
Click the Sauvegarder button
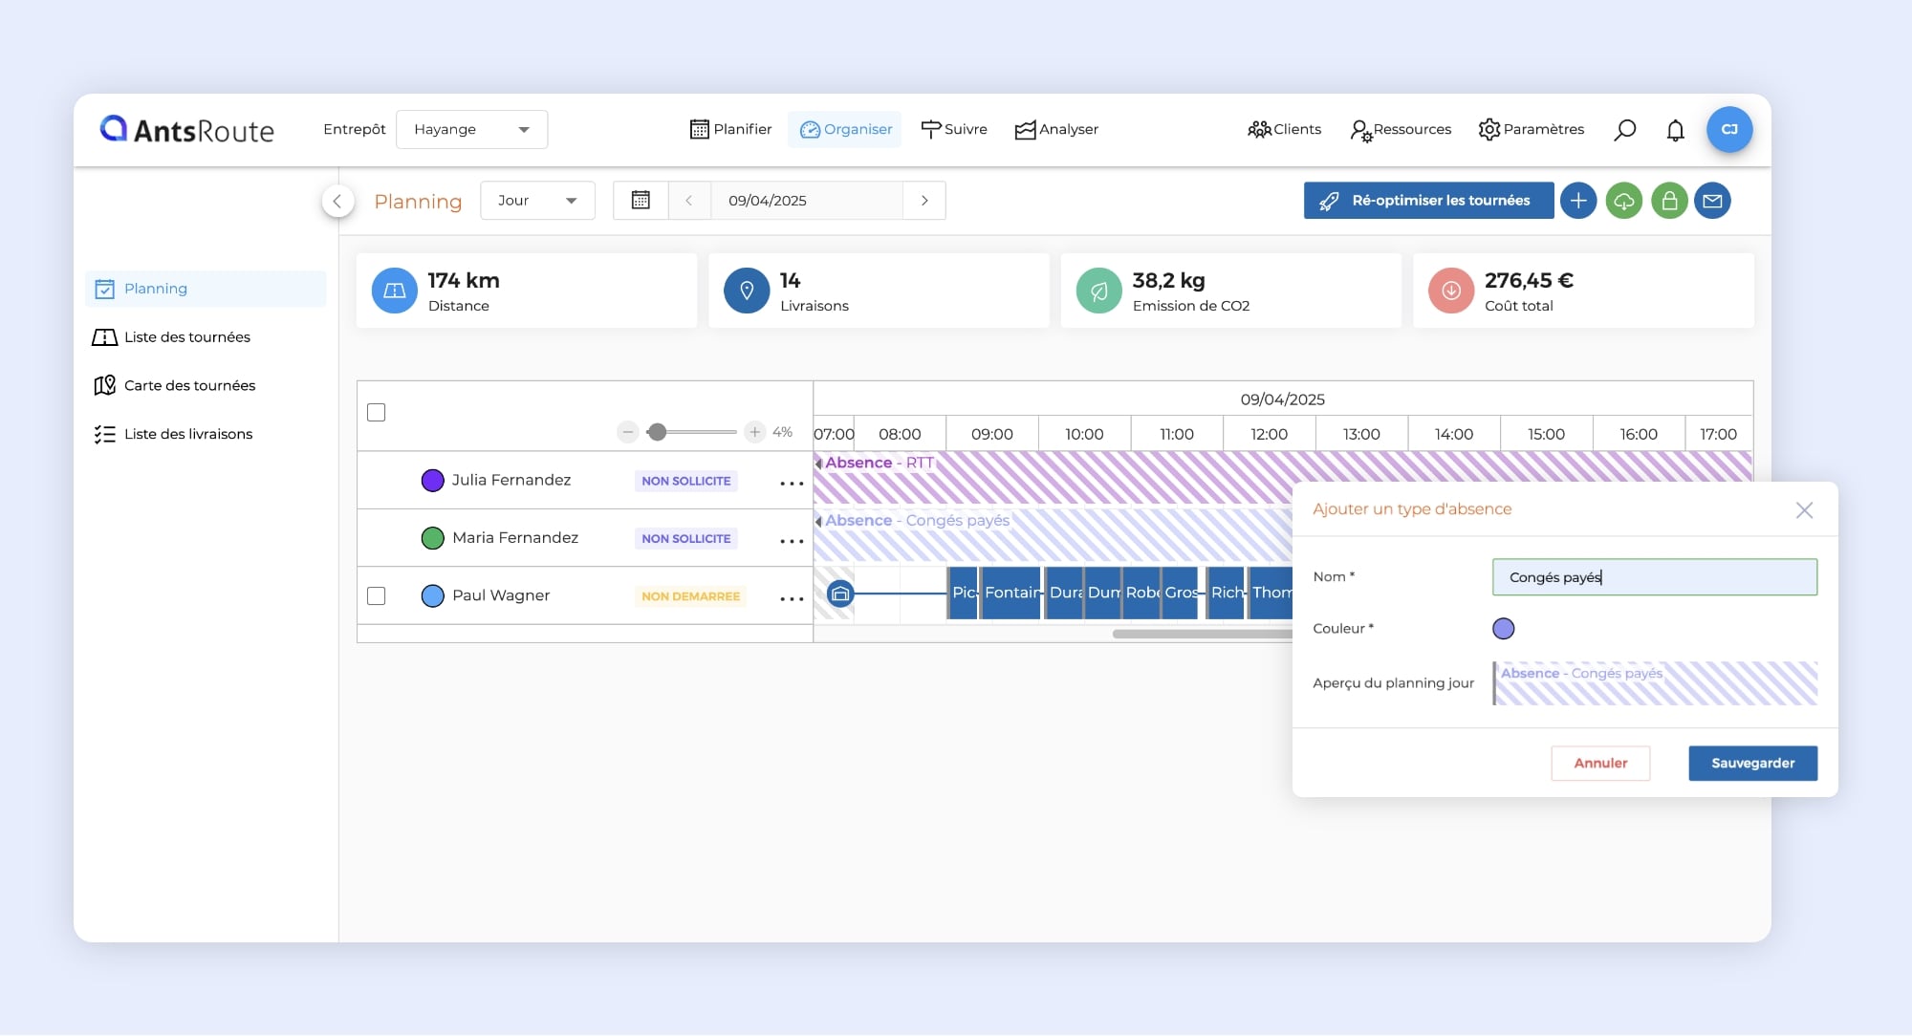pos(1751,763)
